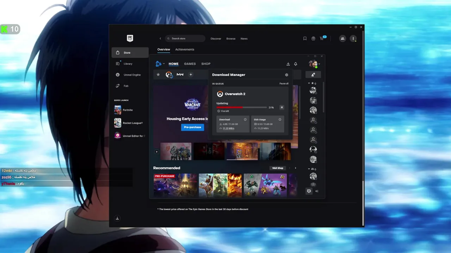Launch Rocket League from Quick Launch
Image resolution: width=451 pixels, height=253 pixels.
(129, 123)
